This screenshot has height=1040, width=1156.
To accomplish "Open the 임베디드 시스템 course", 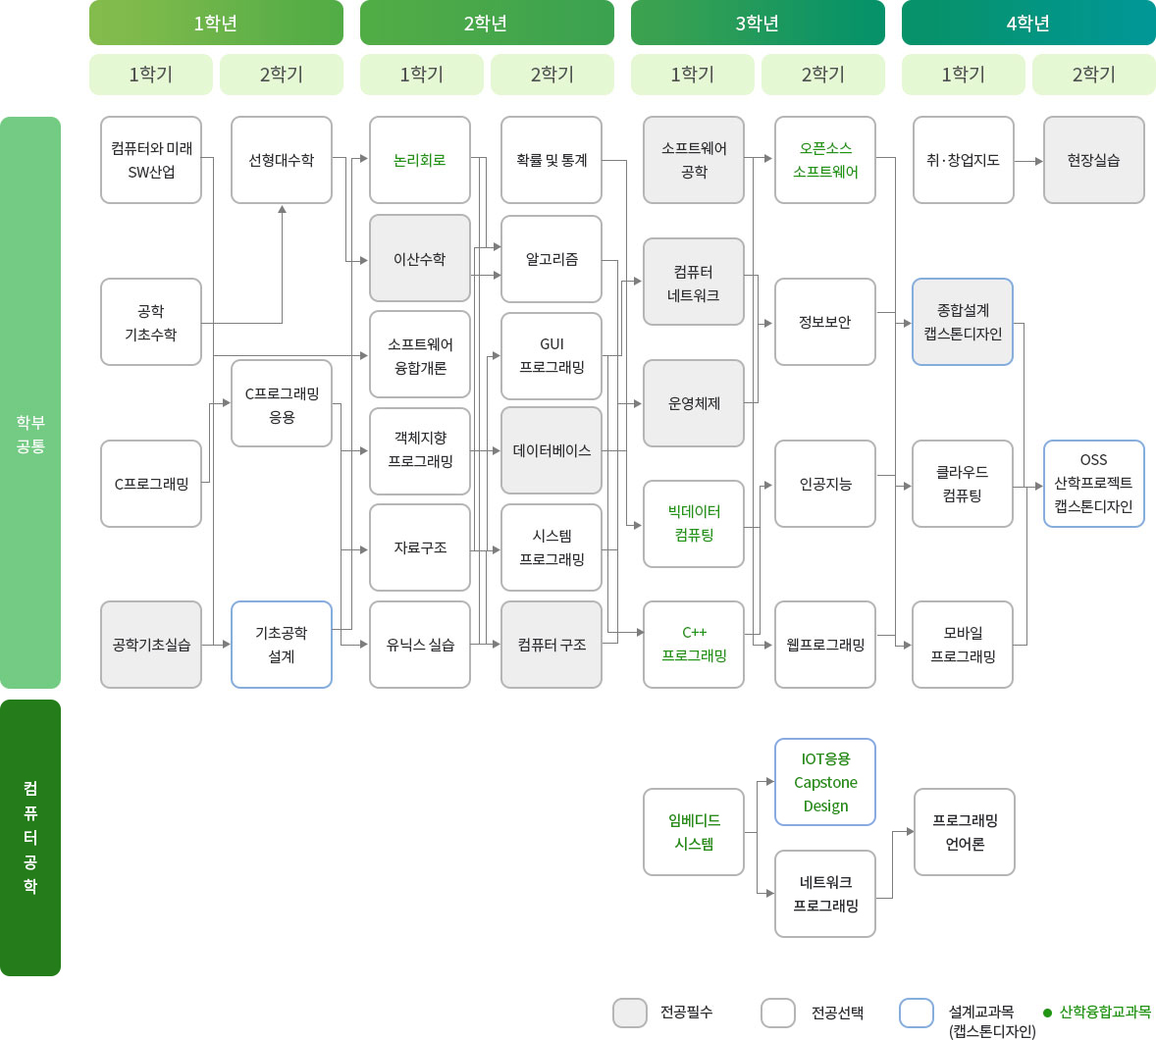I will coord(694,832).
